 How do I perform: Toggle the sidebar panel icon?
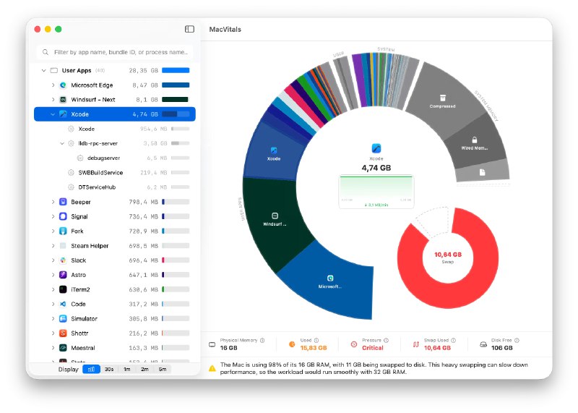coord(189,29)
